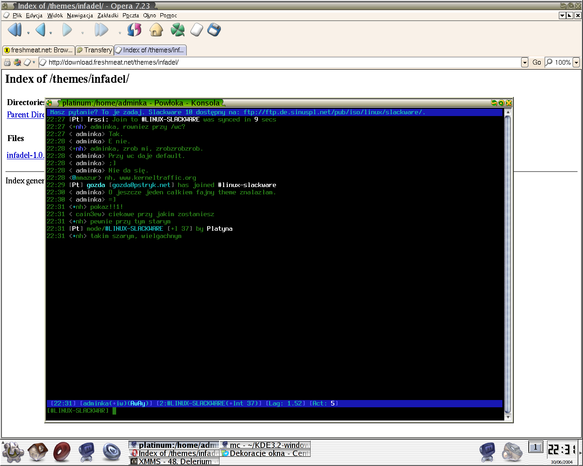Open the Parent Directory link

tap(26, 115)
